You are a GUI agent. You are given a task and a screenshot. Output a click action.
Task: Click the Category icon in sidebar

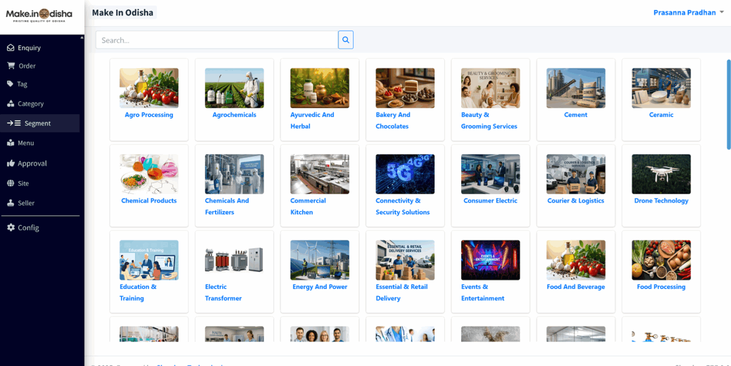tap(11, 103)
